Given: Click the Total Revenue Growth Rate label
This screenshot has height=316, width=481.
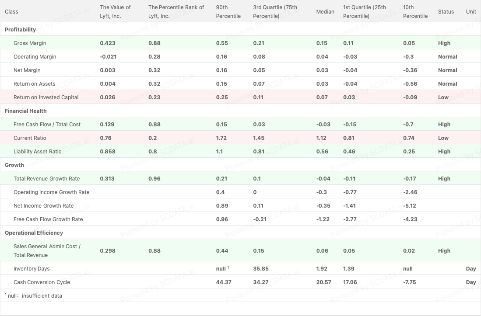Looking at the screenshot, I should pos(48,178).
